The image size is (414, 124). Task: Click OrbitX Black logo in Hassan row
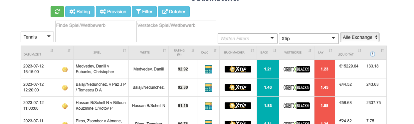click(297, 106)
